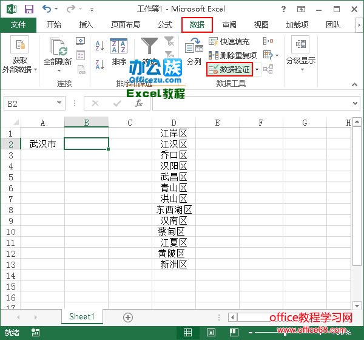Image resolution: width=364 pixels, height=340 pixels.
Task: Switch to the Page Layout (页面布局) tab
Action: click(126, 25)
